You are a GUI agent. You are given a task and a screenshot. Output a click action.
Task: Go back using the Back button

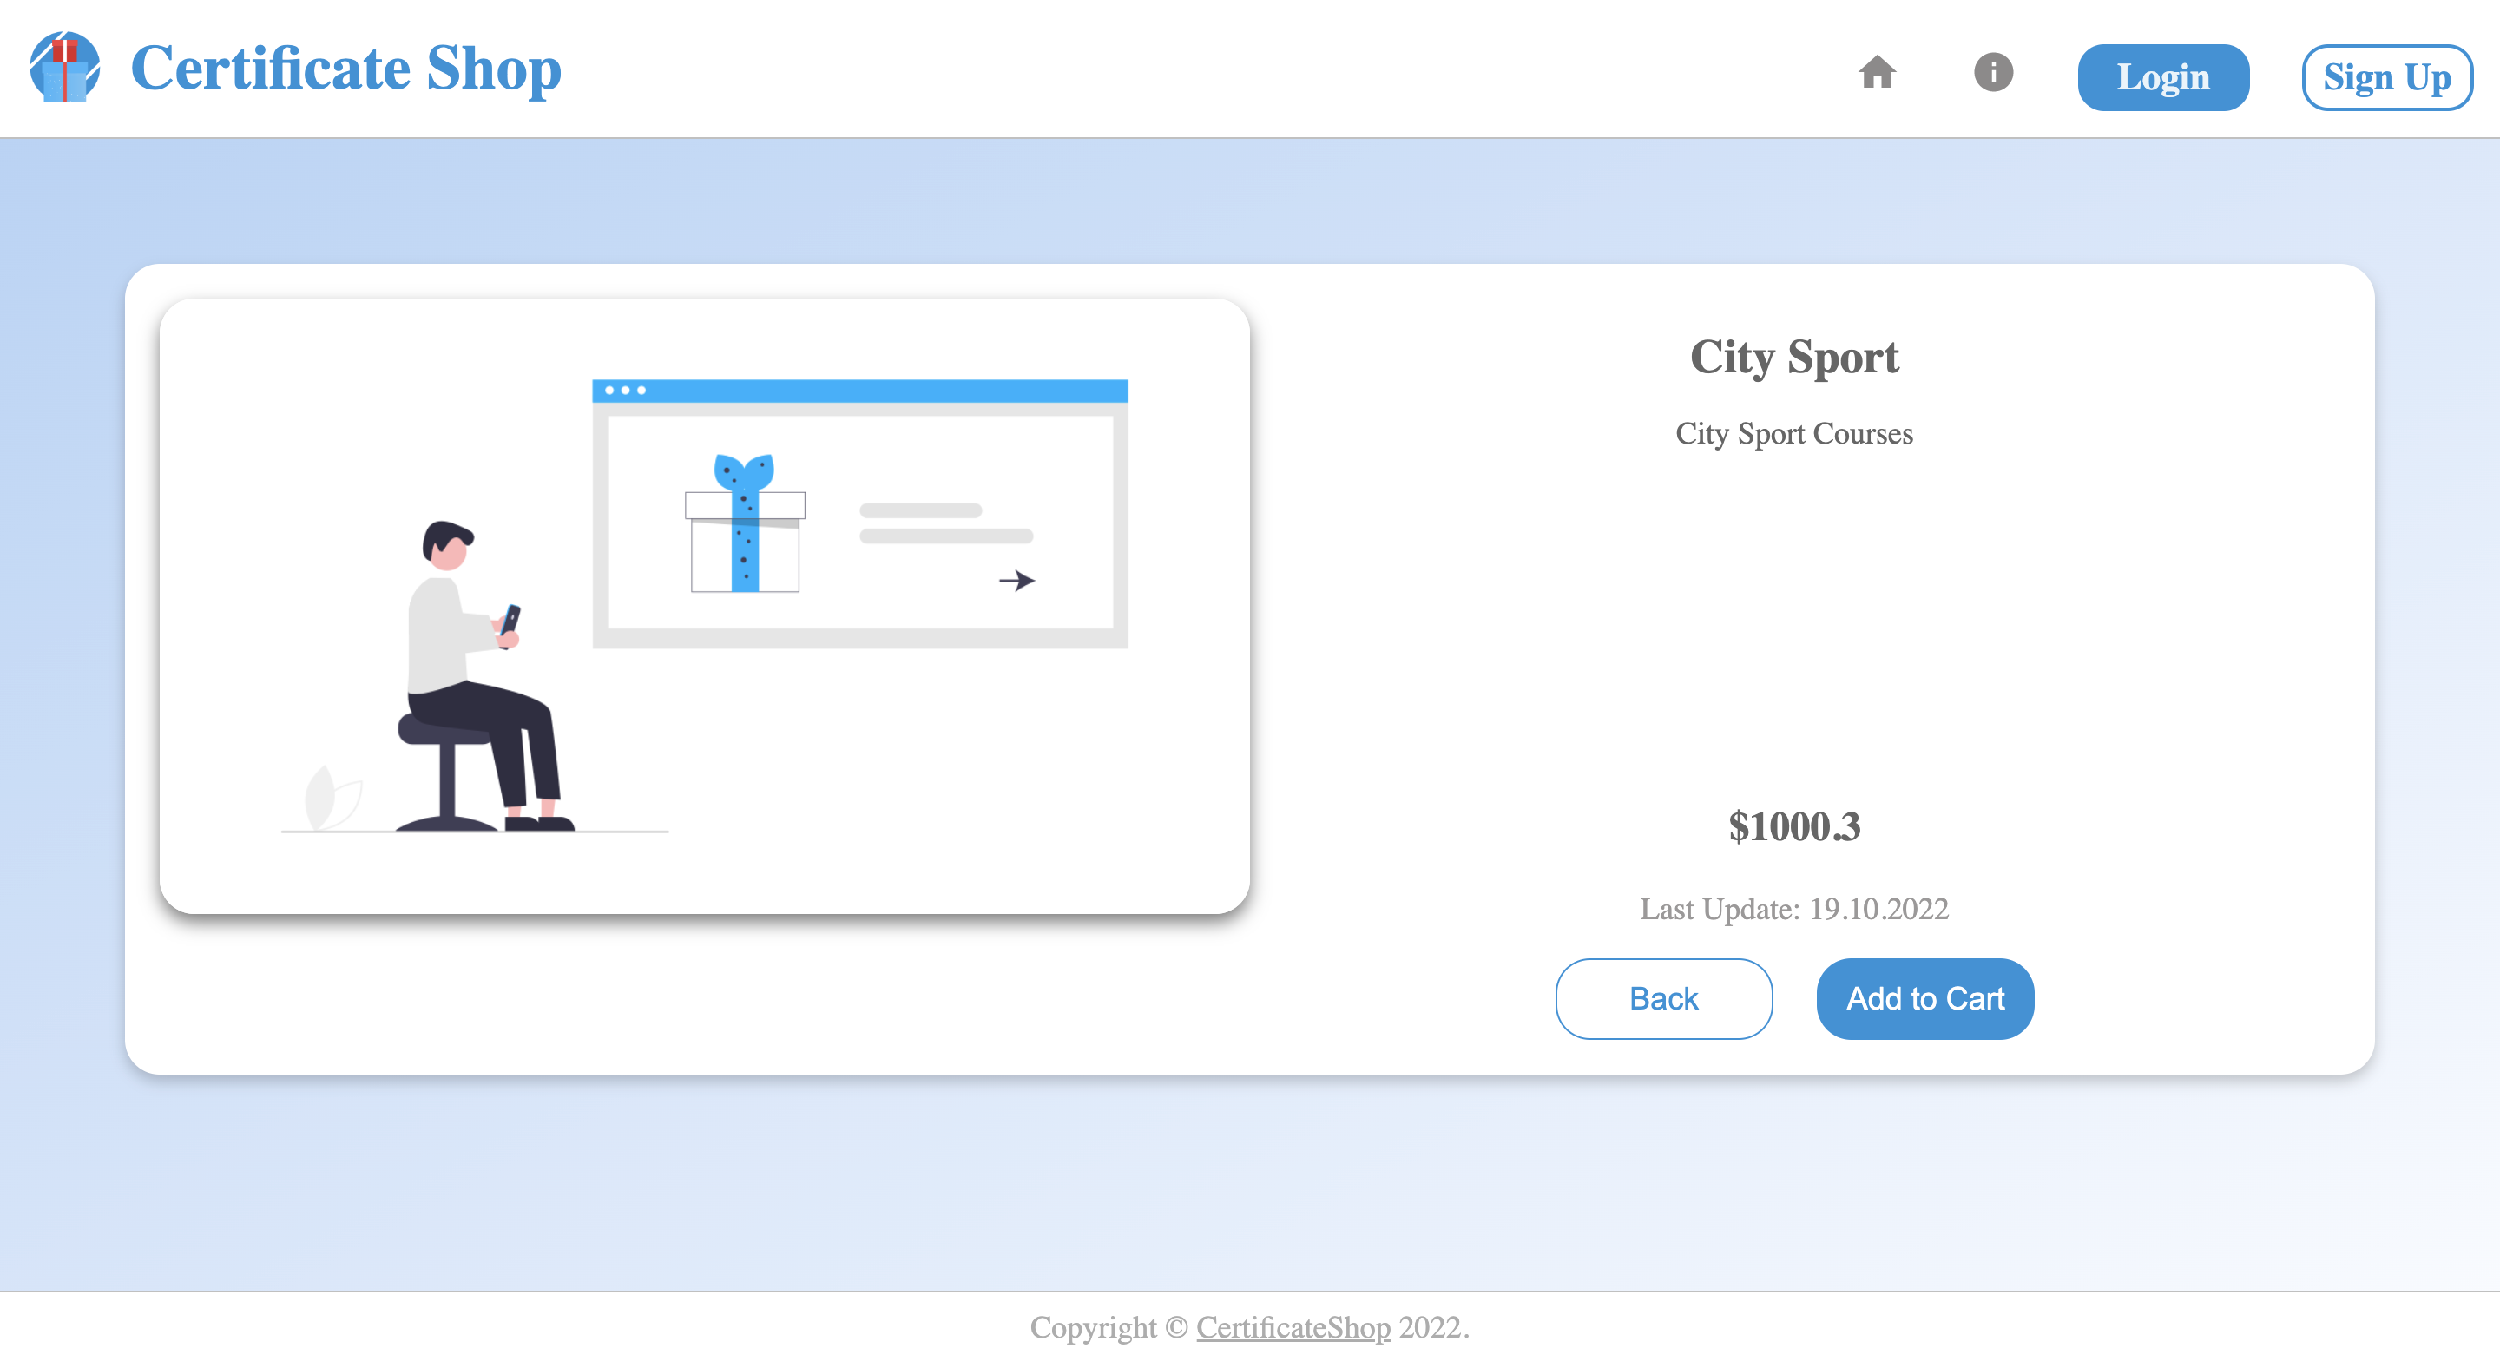click(1662, 998)
